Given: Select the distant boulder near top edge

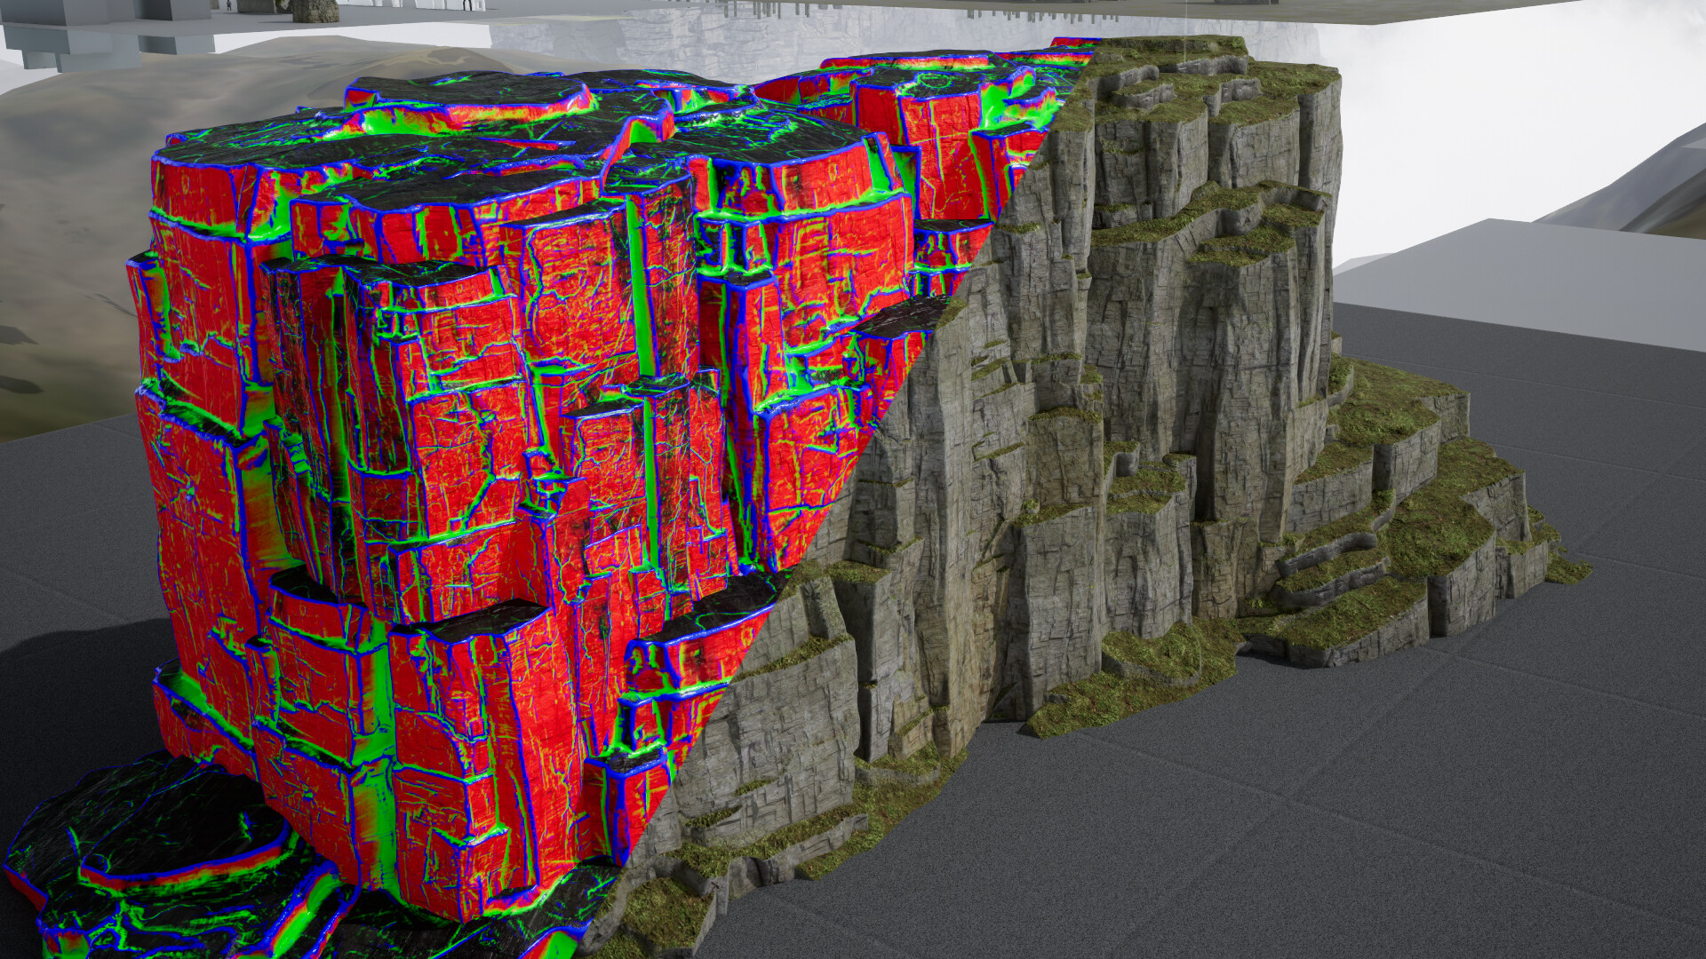Looking at the screenshot, I should tap(315, 11).
